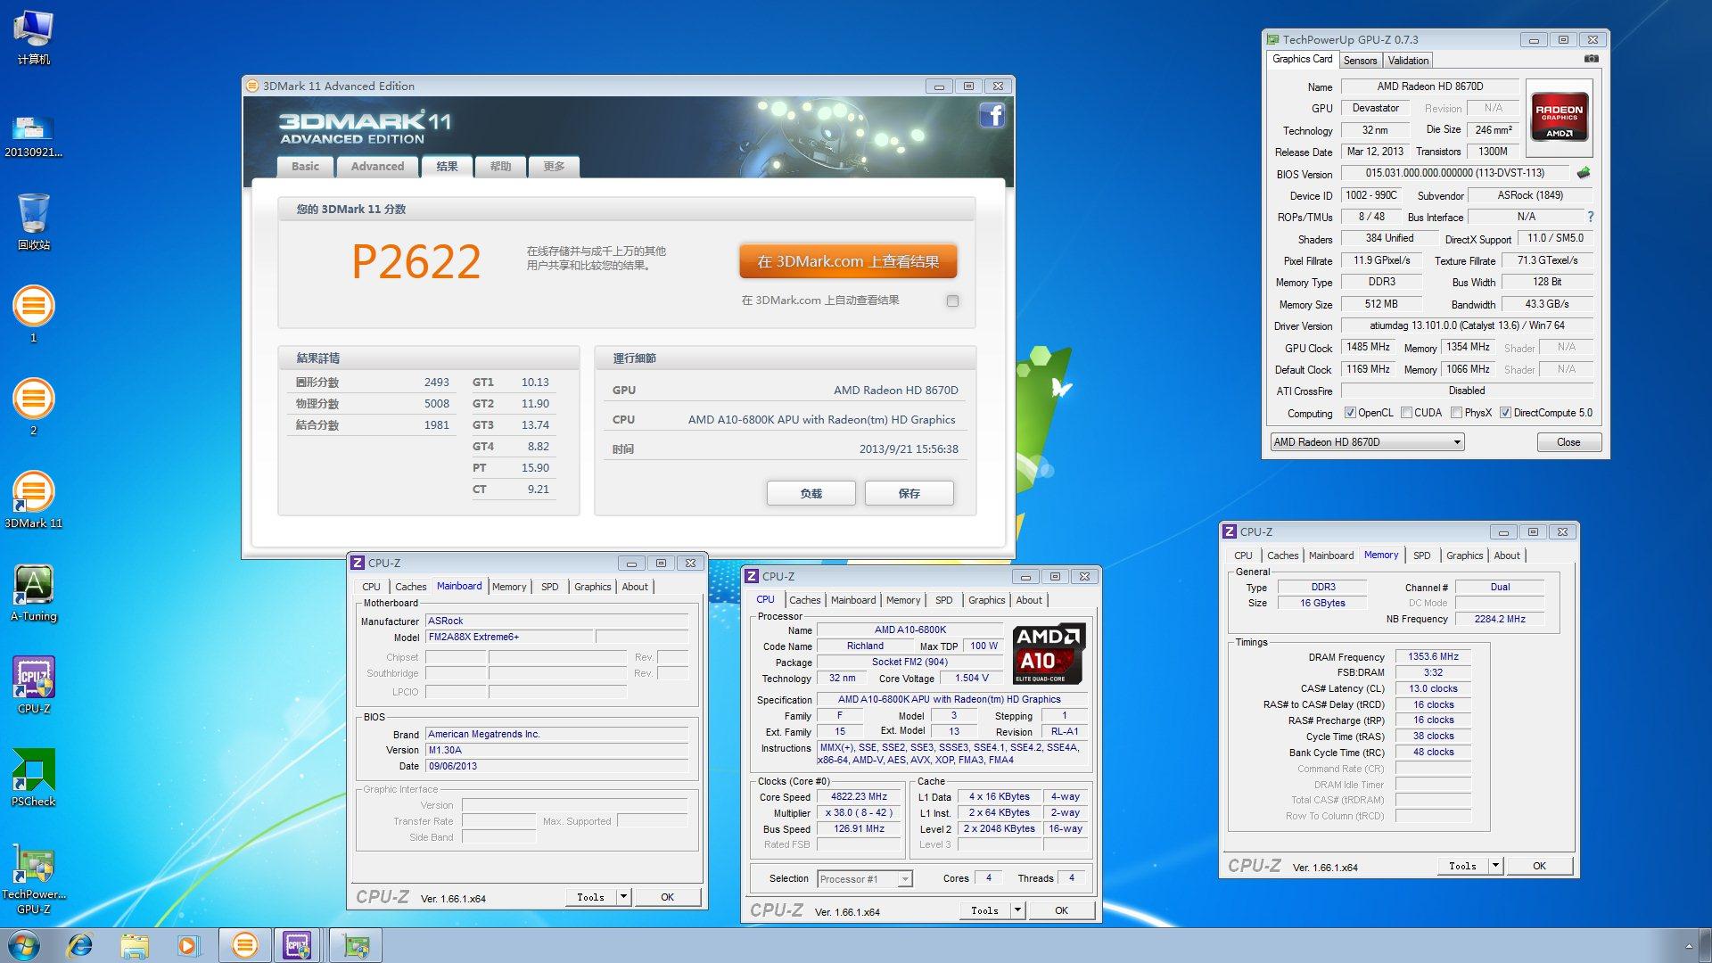This screenshot has height=963, width=1712.
Task: Expand Tools dropdown arrow in Mainboard CPU-Z
Action: [623, 897]
